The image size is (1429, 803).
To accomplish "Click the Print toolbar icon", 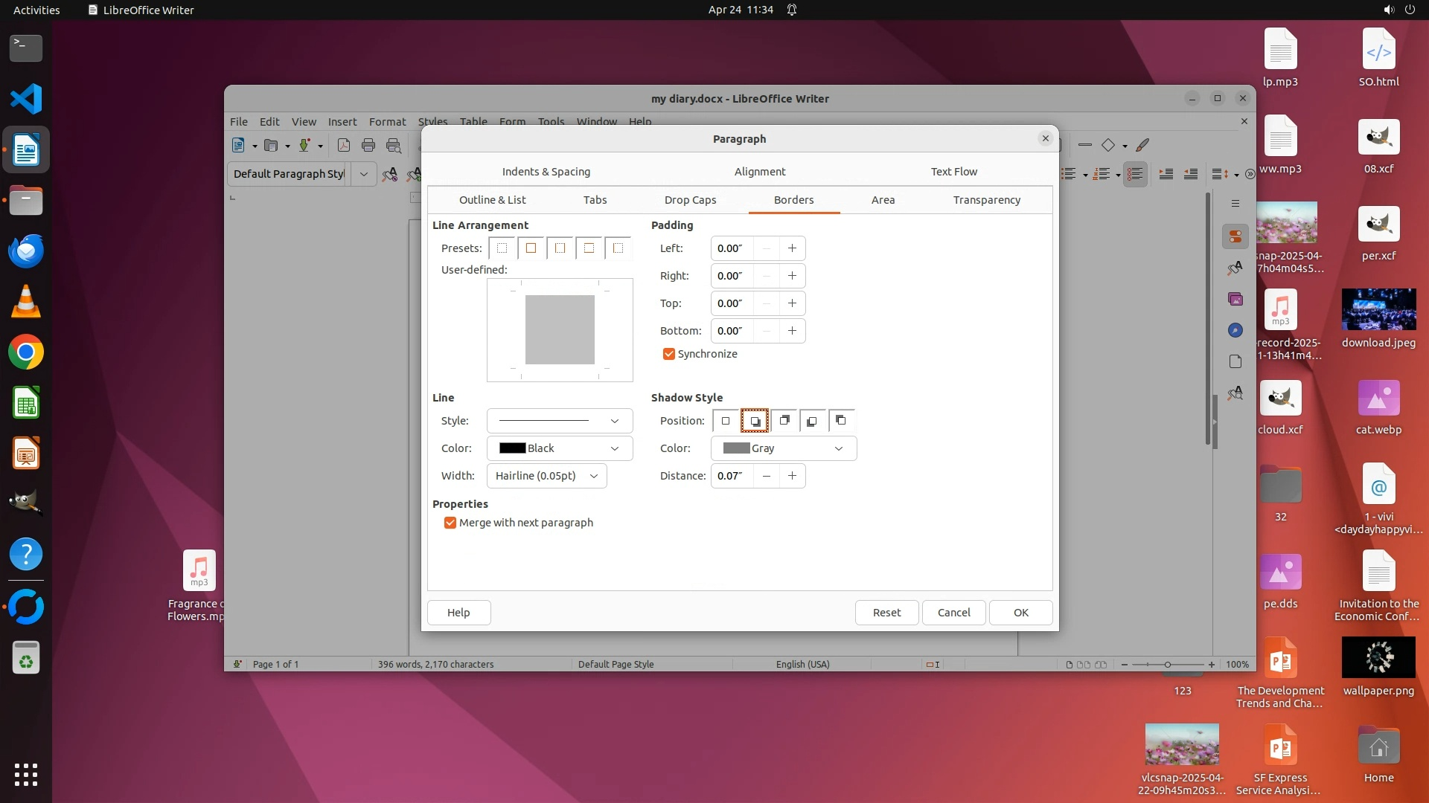I will (368, 146).
